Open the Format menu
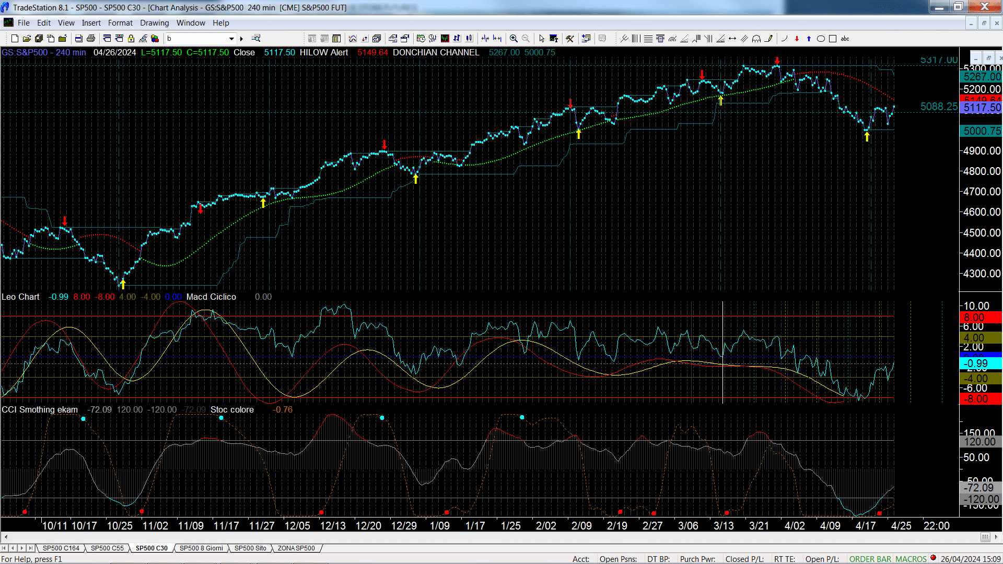1003x564 pixels. tap(121, 23)
